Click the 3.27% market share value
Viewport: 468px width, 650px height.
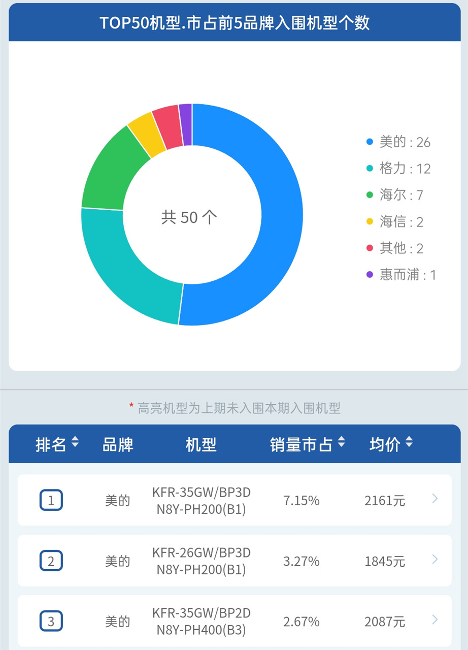(x=302, y=561)
